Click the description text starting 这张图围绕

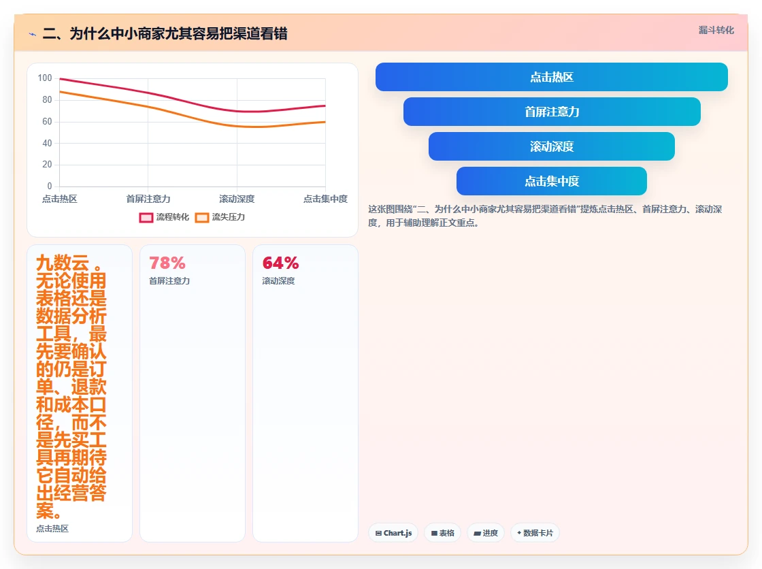(x=545, y=216)
